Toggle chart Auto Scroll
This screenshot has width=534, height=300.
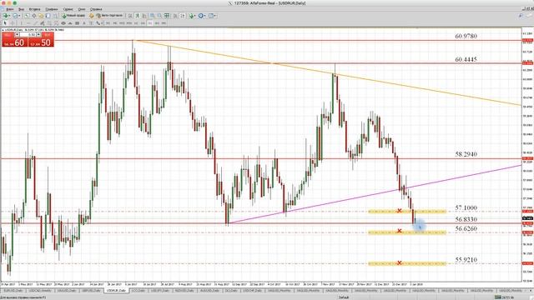[175, 16]
